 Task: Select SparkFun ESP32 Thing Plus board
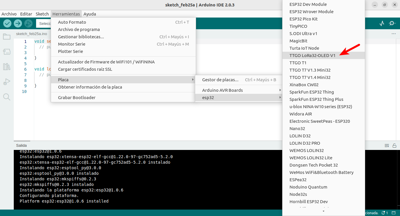click(x=324, y=99)
